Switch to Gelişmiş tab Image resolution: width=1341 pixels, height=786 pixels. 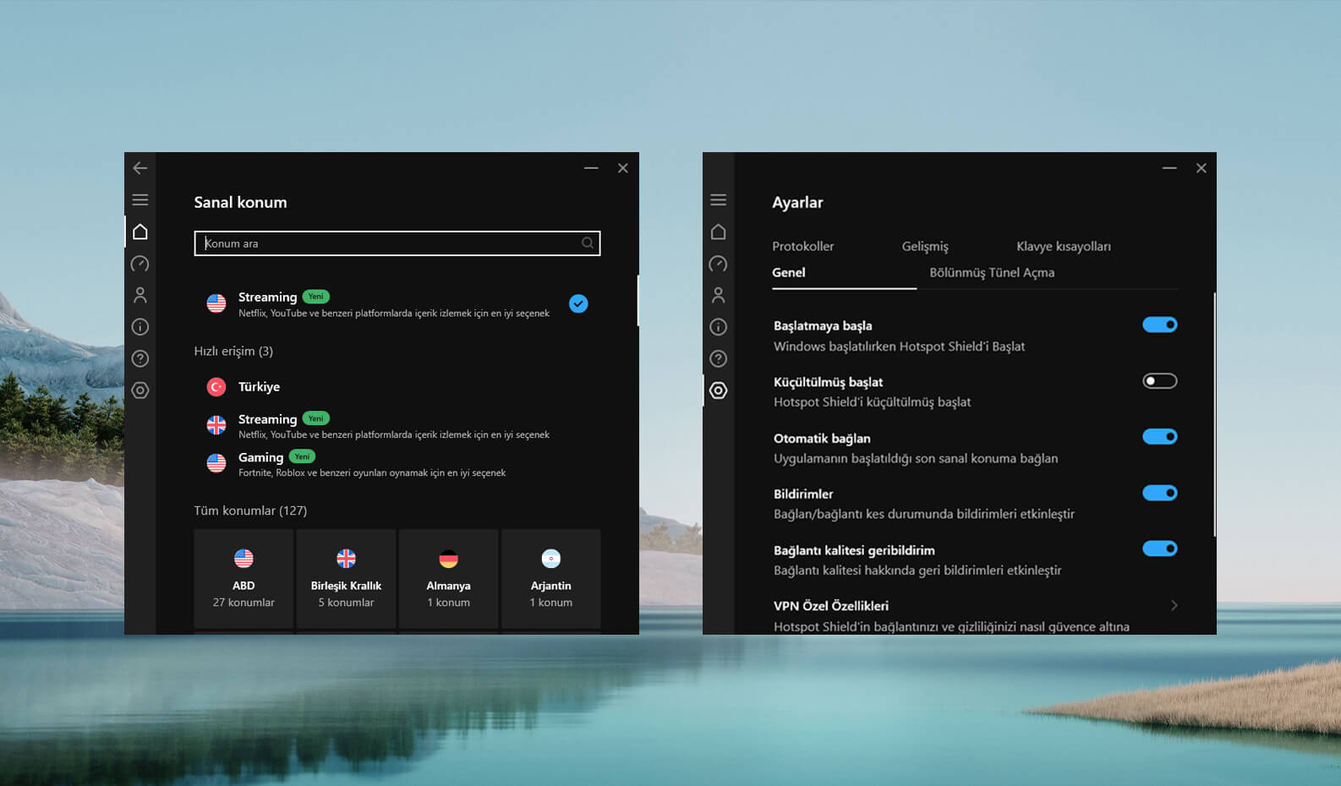click(925, 246)
